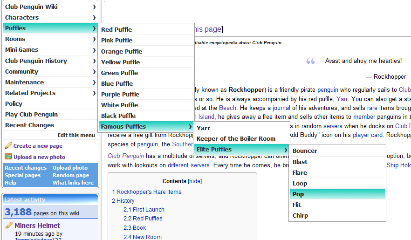Hide the Contents table via hide link
The height and width of the screenshot is (240, 411).
(195, 181)
